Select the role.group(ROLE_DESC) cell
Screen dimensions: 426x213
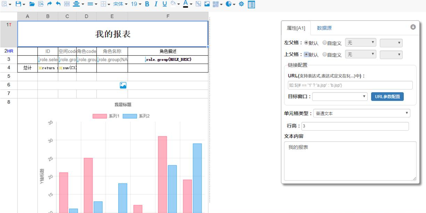pyautogui.click(x=168, y=59)
